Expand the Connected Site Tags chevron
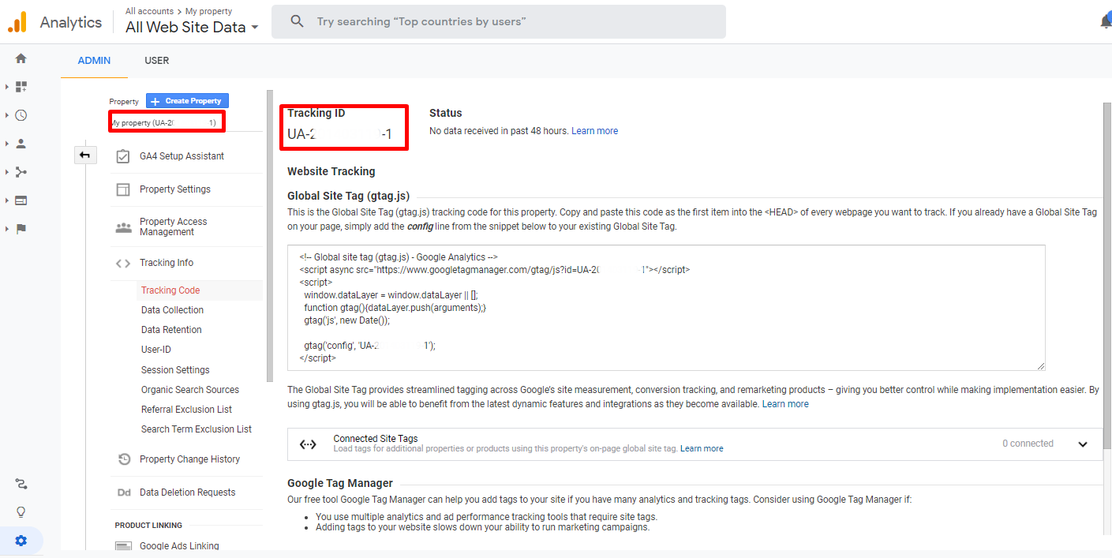The image size is (1112, 558). coord(1083,444)
